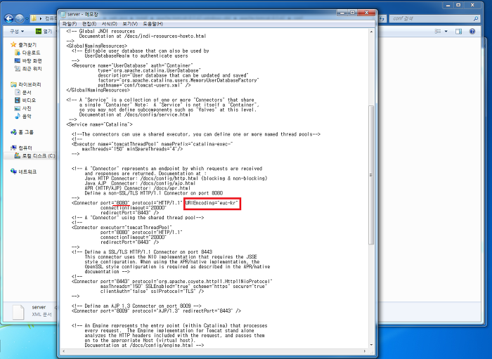Screen dimensions: 492x359
Task: Open 사진 library in Explorer sidebar
Action: click(x=27, y=108)
